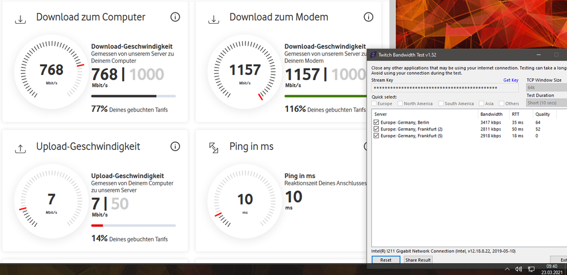Click the Exit button in Twitch test

560,260
